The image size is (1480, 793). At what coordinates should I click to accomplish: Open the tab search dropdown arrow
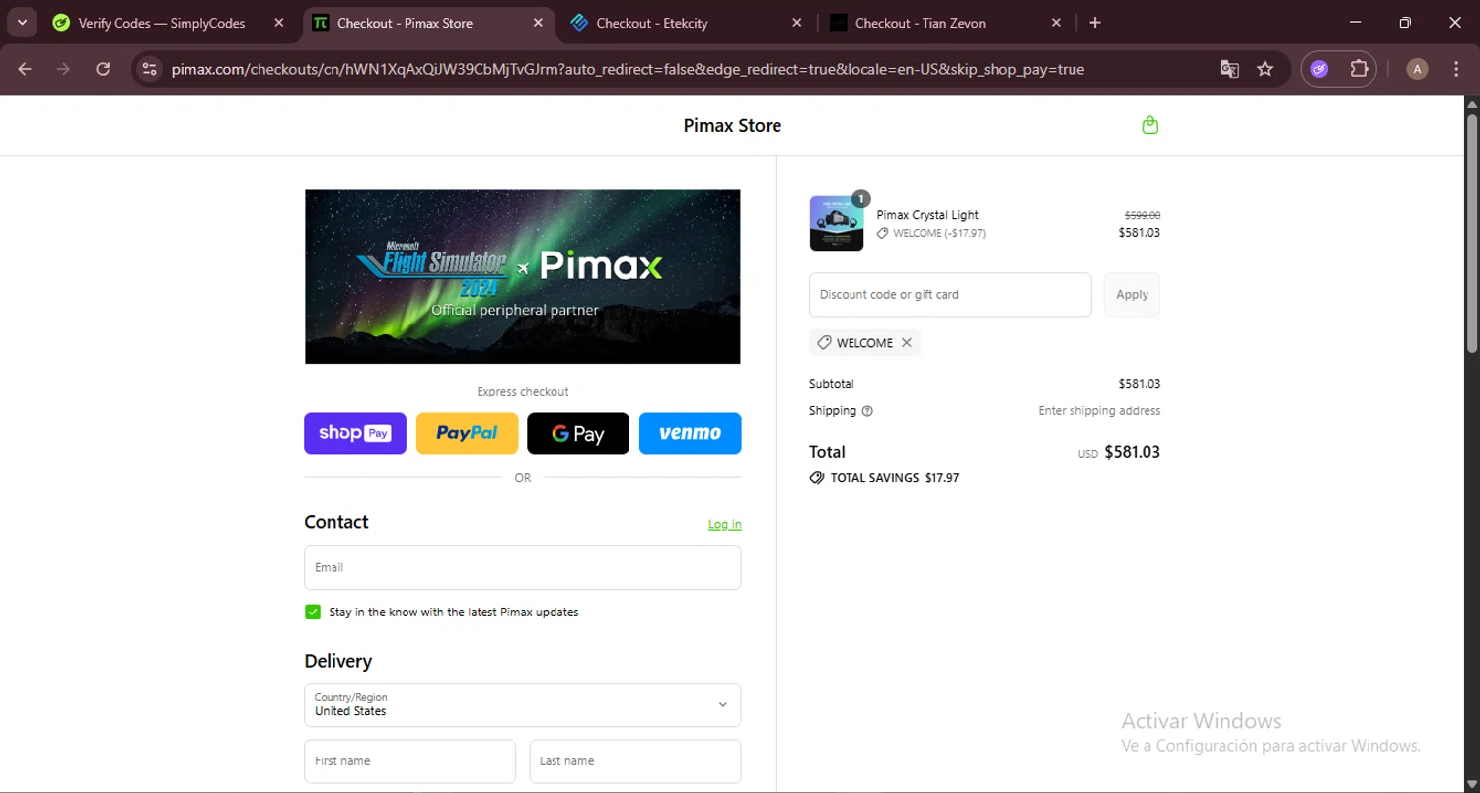pyautogui.click(x=22, y=23)
